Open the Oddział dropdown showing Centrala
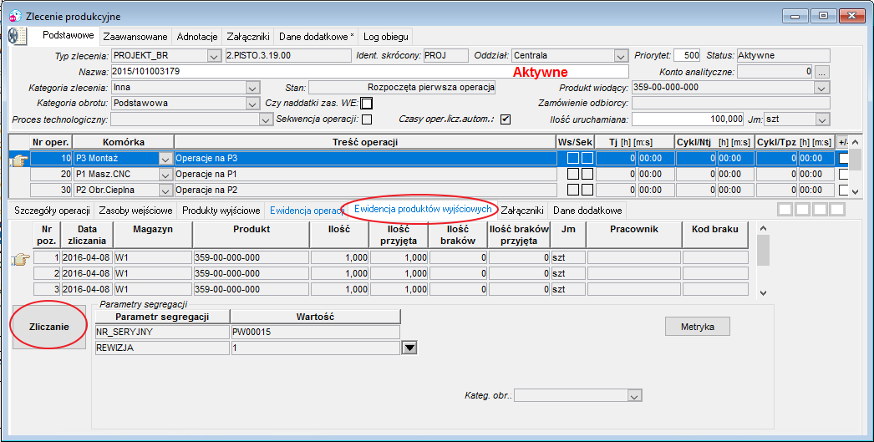This screenshot has height=442, width=874. (x=622, y=56)
